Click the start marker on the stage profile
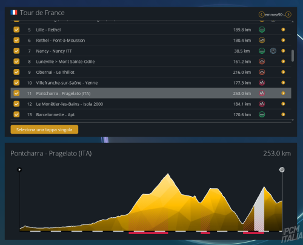 click(x=19, y=169)
